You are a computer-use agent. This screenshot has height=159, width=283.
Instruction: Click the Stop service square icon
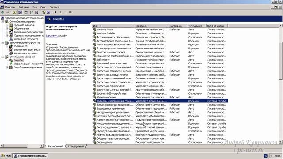(x=61, y=12)
